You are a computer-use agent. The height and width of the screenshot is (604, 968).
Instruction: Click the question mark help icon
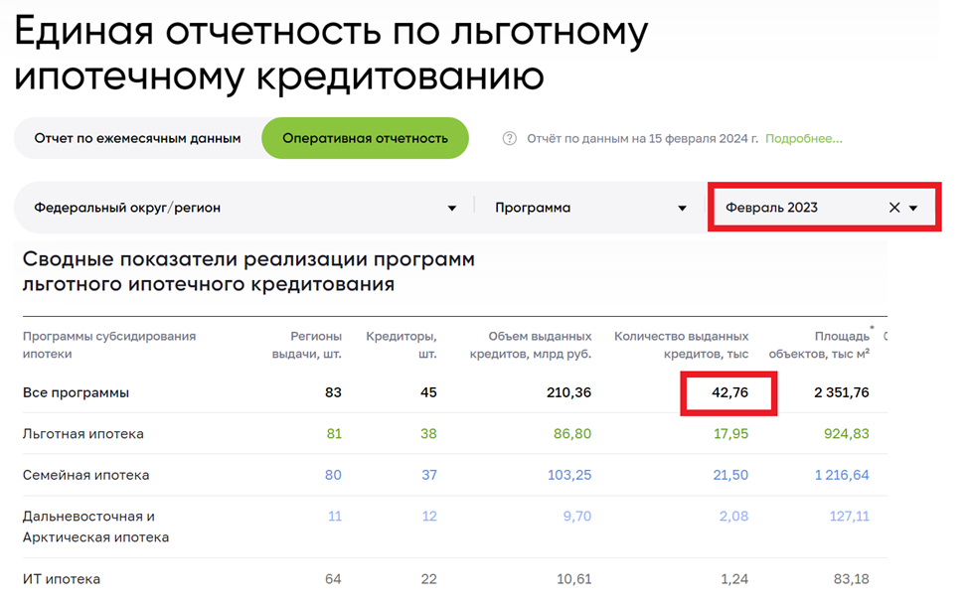tap(507, 139)
